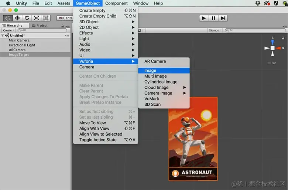Open Hierarchy panel options menu
Screen dimensions: 288x190
pyautogui.click(x=68, y=26)
